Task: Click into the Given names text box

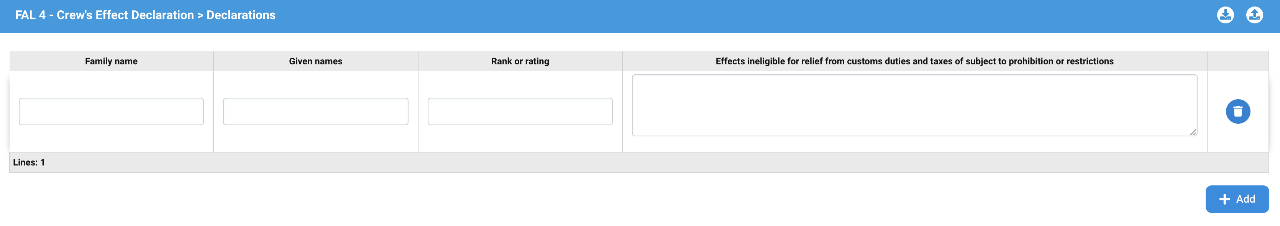Action: 315,111
